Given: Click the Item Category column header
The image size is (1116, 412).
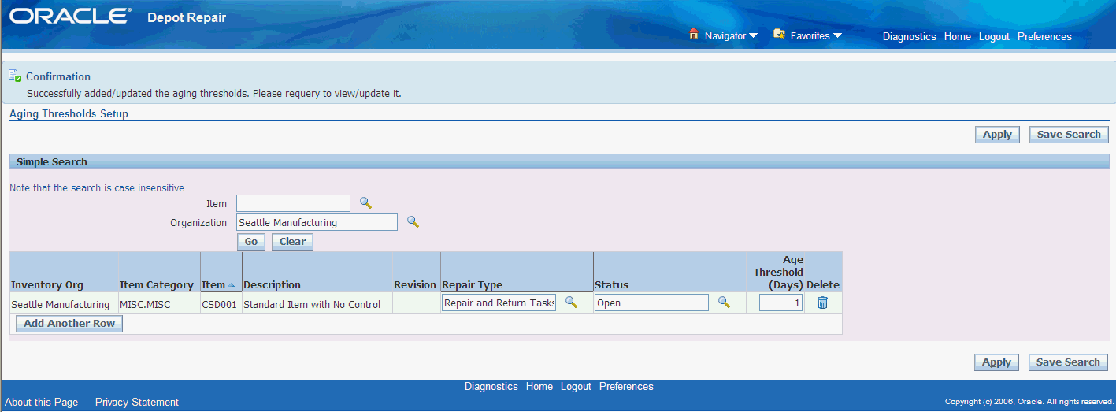Looking at the screenshot, I should pyautogui.click(x=157, y=284).
